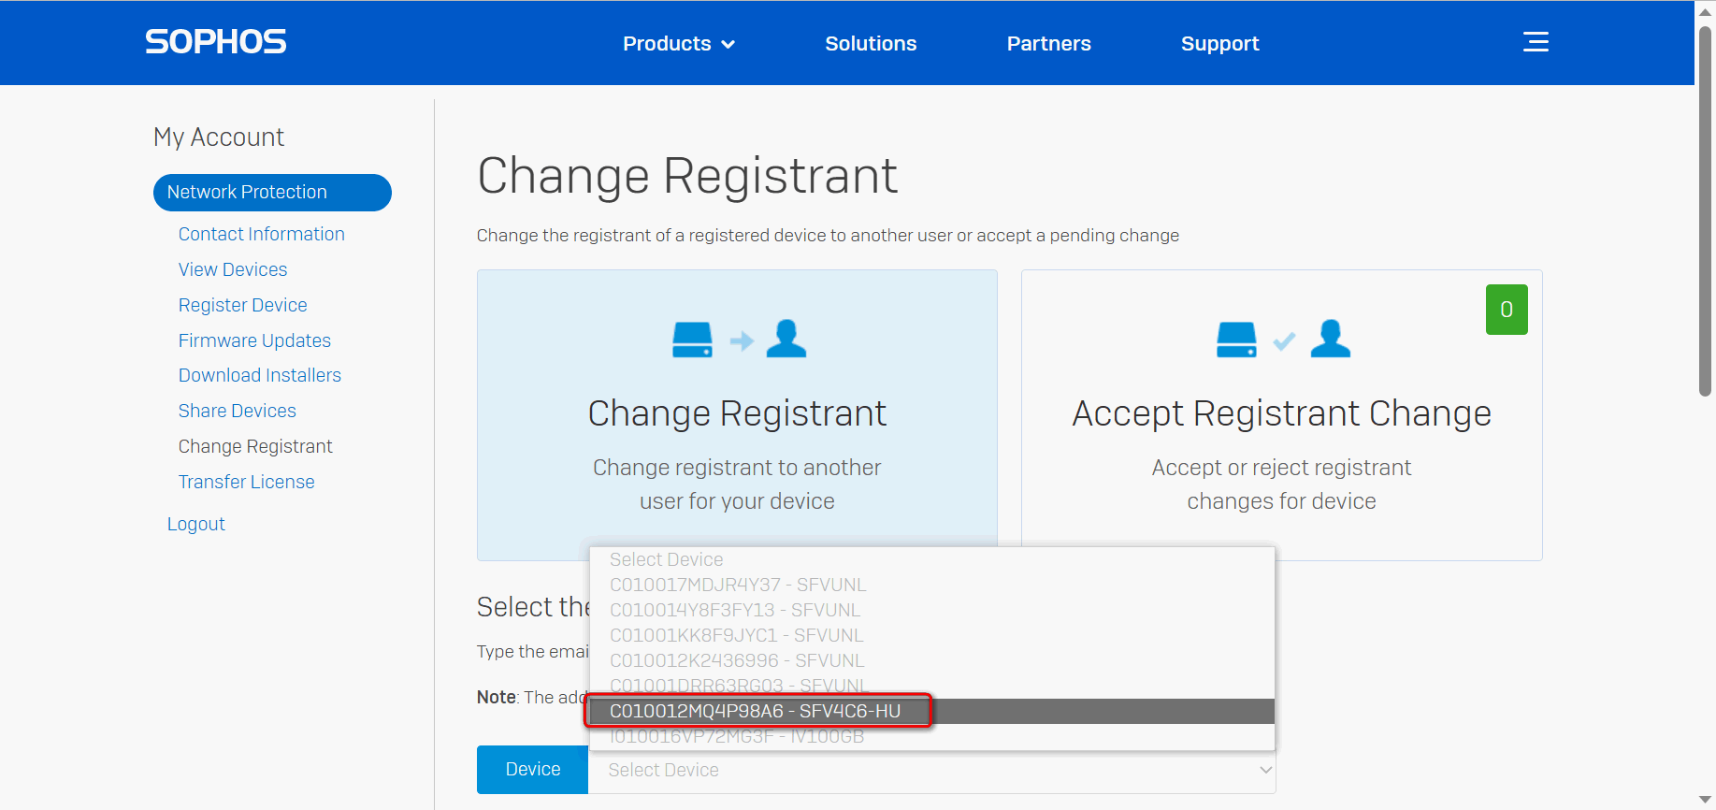Open Firmware Updates page
Viewport: 1716px width, 810px height.
click(x=254, y=340)
